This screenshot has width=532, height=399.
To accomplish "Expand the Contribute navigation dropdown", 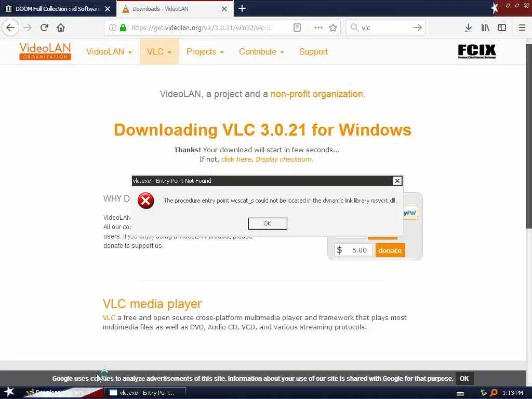I will (x=261, y=51).
